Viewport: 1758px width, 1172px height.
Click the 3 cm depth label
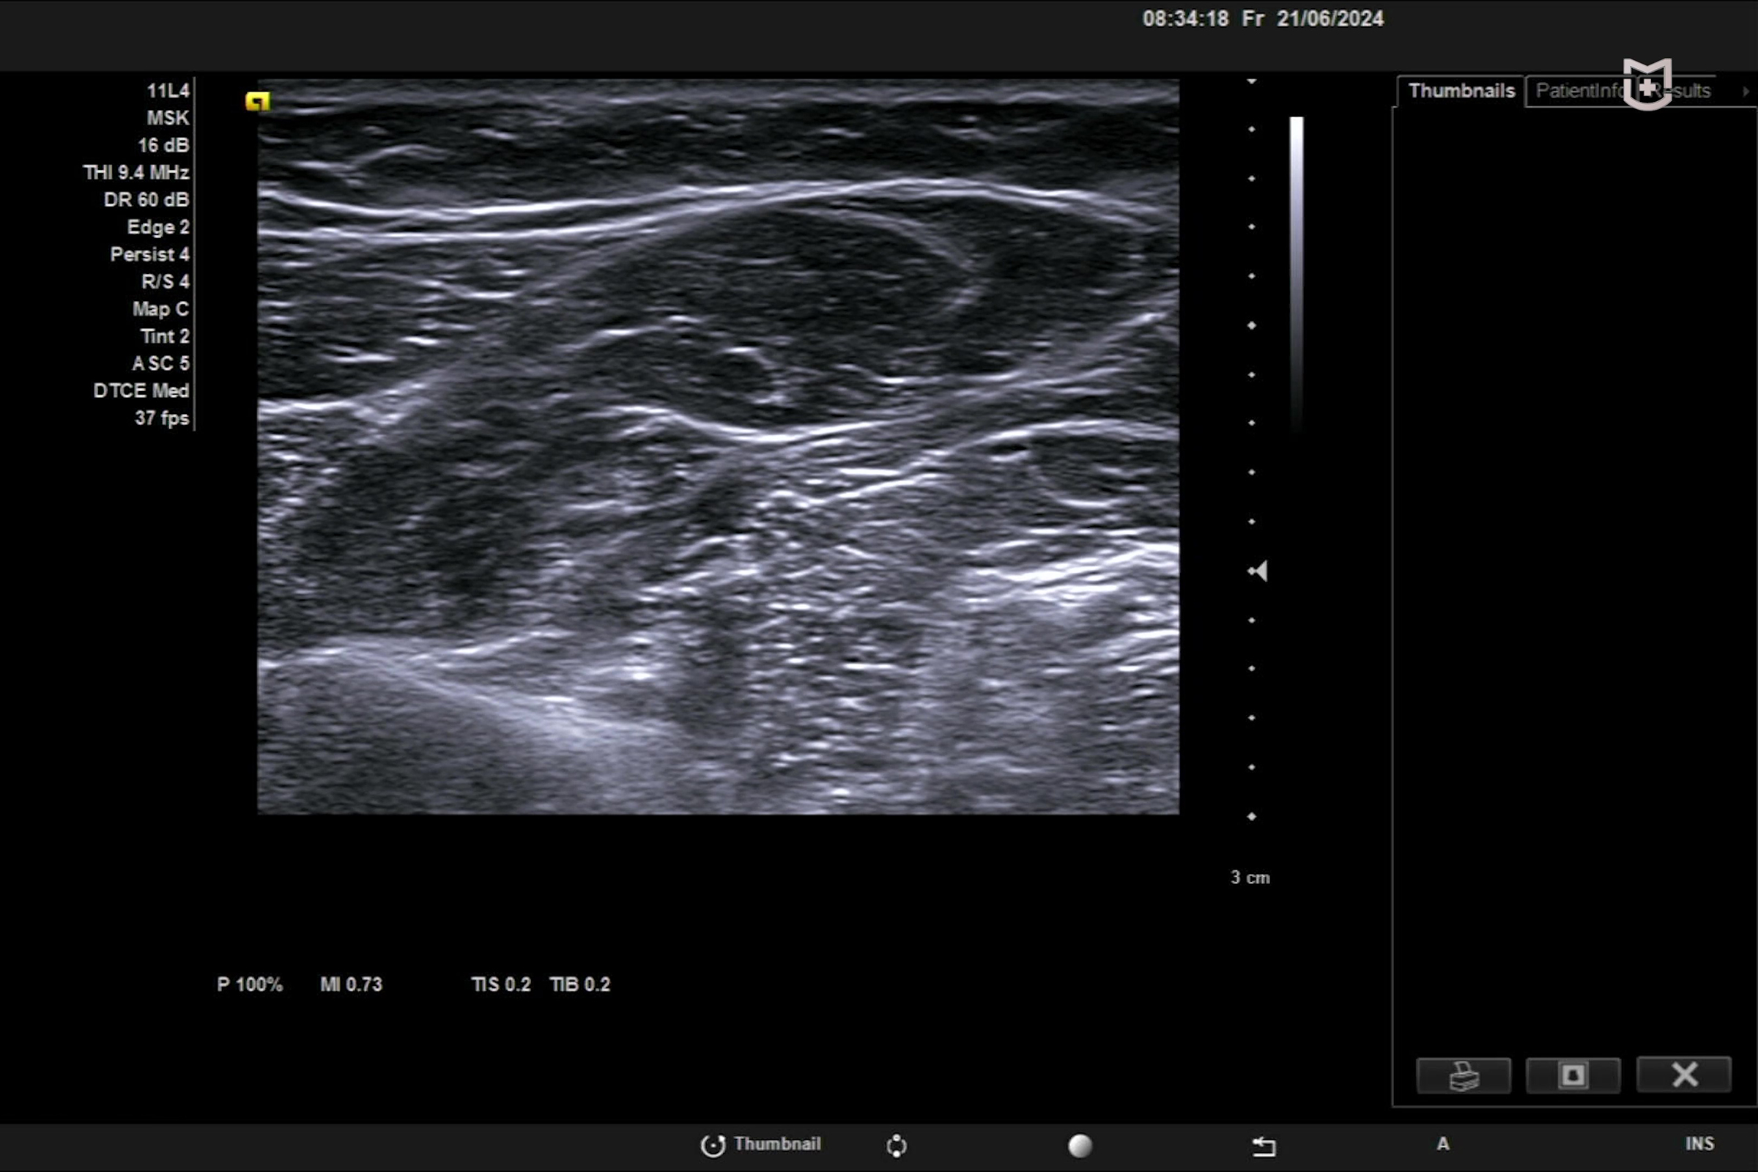click(x=1250, y=878)
